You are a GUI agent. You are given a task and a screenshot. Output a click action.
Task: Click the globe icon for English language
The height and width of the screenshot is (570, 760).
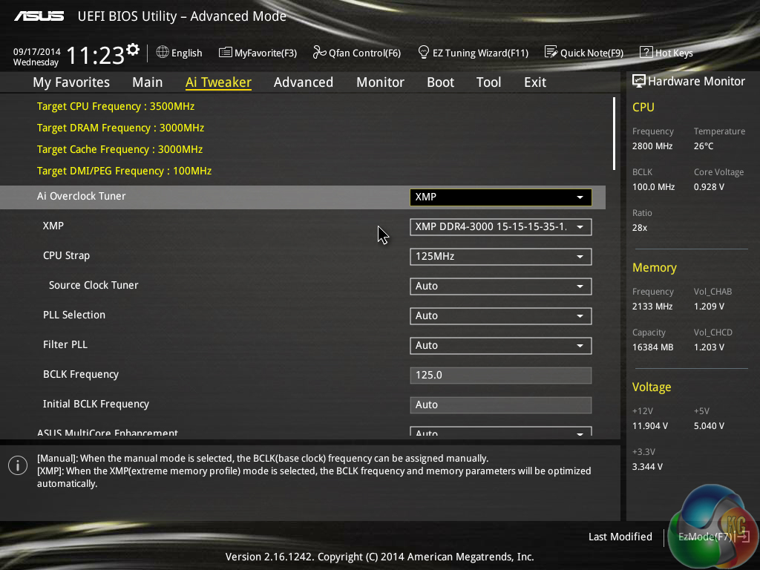click(163, 53)
